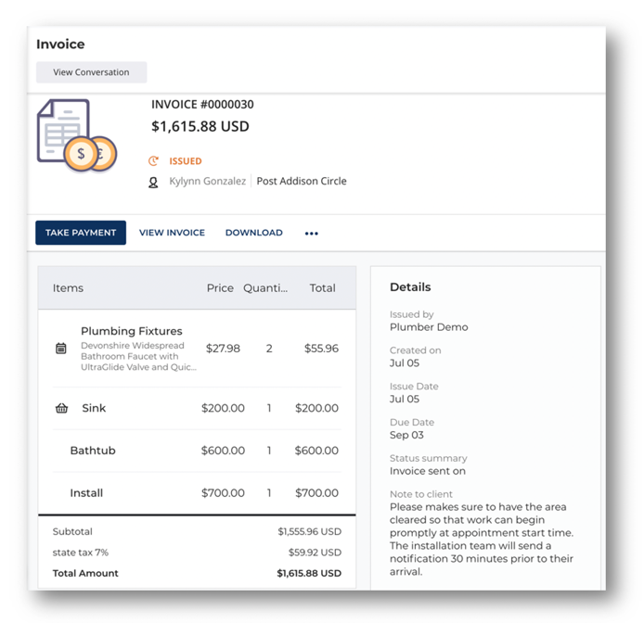Click the truncated Quanti... column header
This screenshot has width=644, height=623.
pos(265,288)
